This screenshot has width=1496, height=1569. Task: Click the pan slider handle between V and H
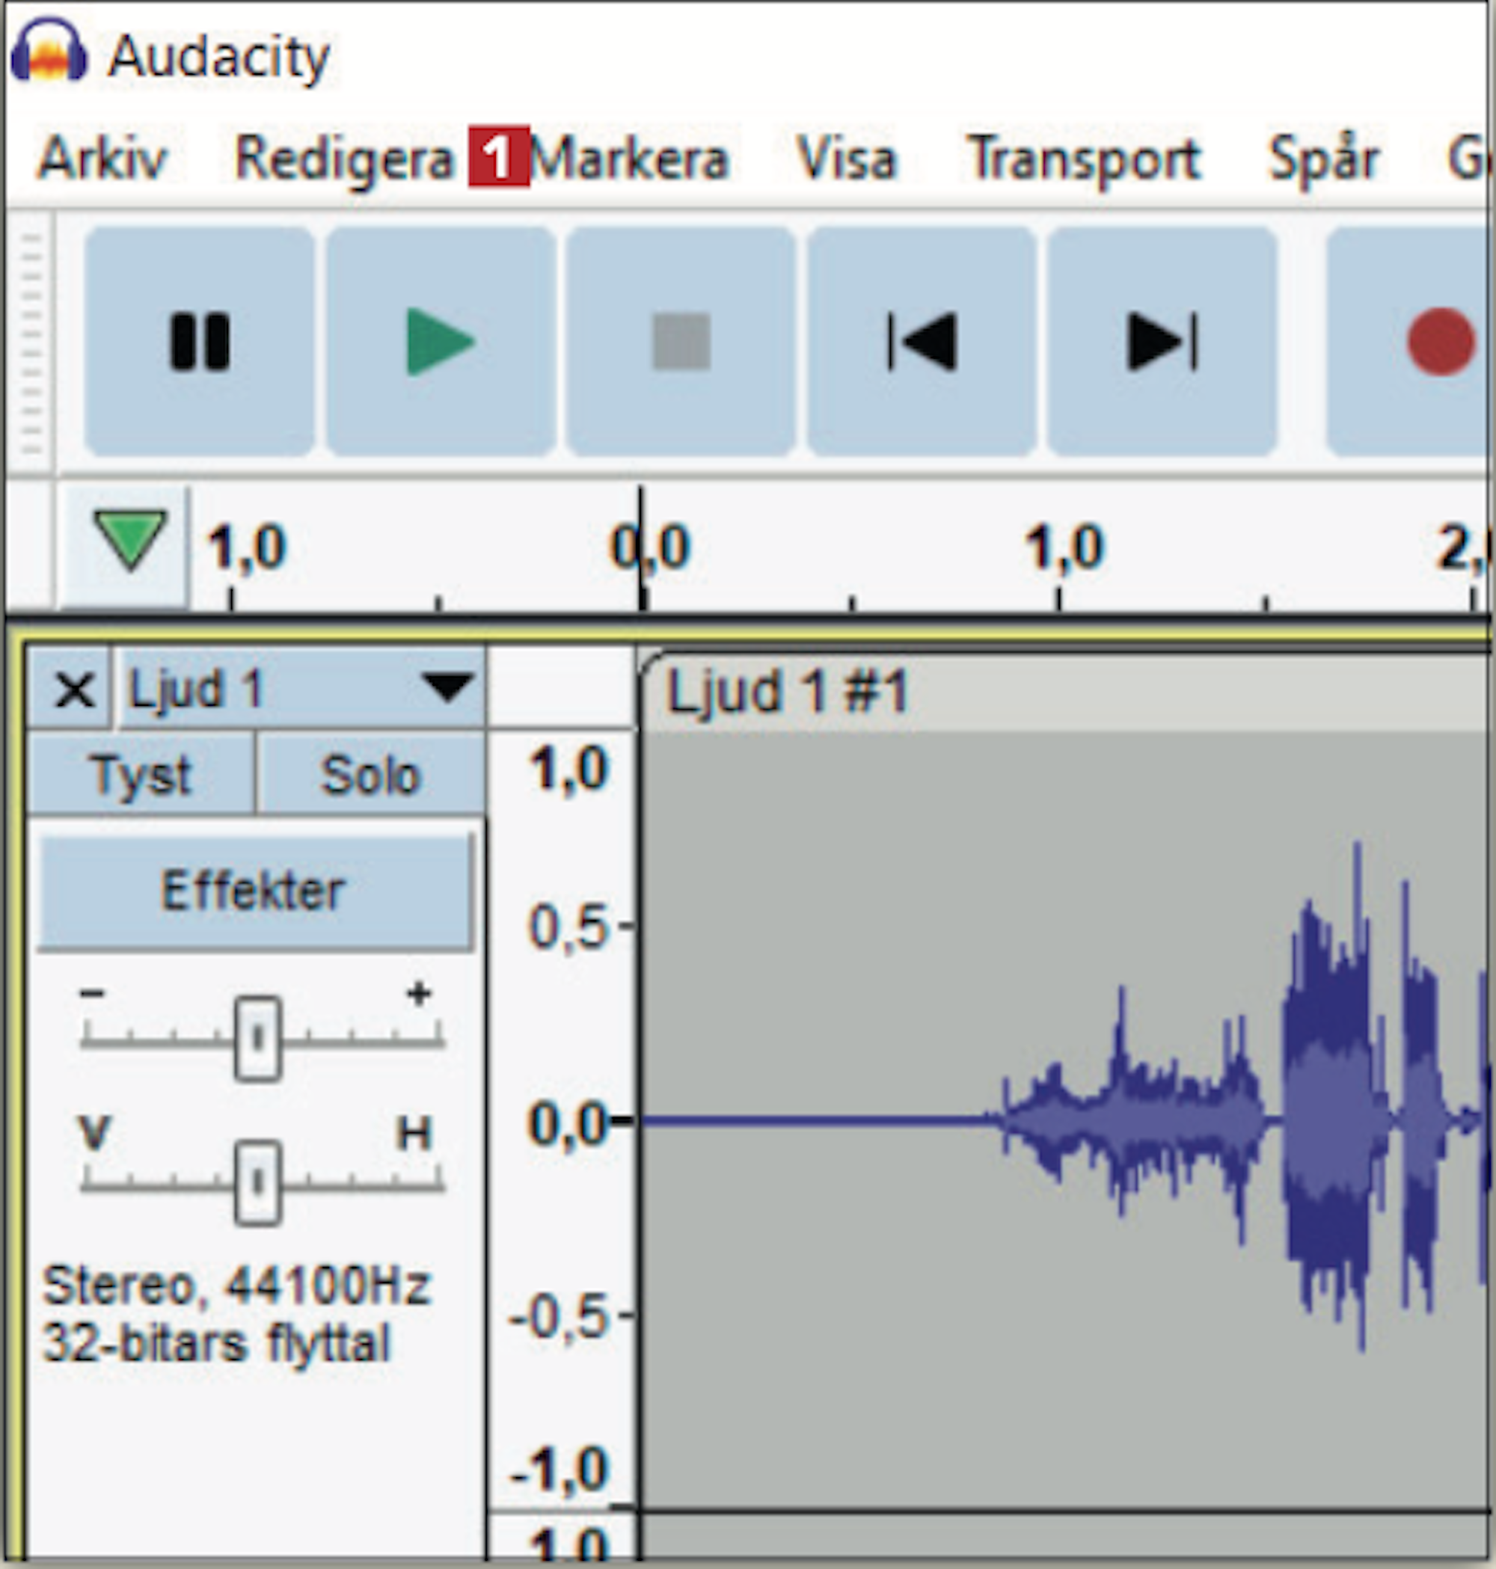[257, 1182]
